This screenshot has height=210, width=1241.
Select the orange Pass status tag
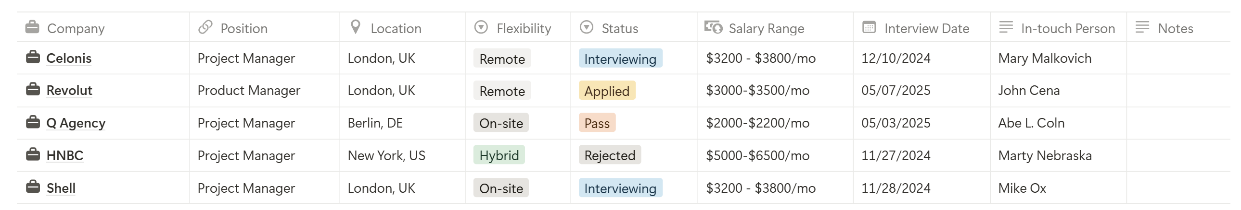pos(597,123)
